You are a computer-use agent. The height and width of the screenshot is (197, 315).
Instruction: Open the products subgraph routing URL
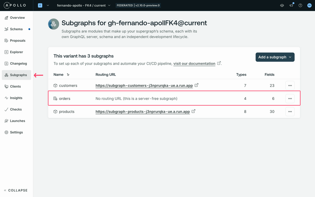tap(143, 112)
